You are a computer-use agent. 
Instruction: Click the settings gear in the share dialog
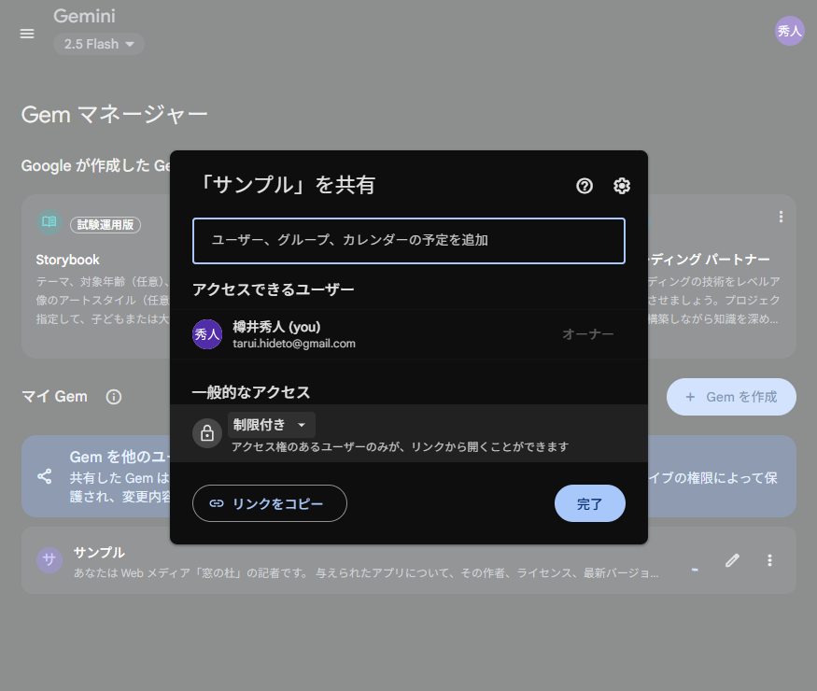[x=621, y=186]
